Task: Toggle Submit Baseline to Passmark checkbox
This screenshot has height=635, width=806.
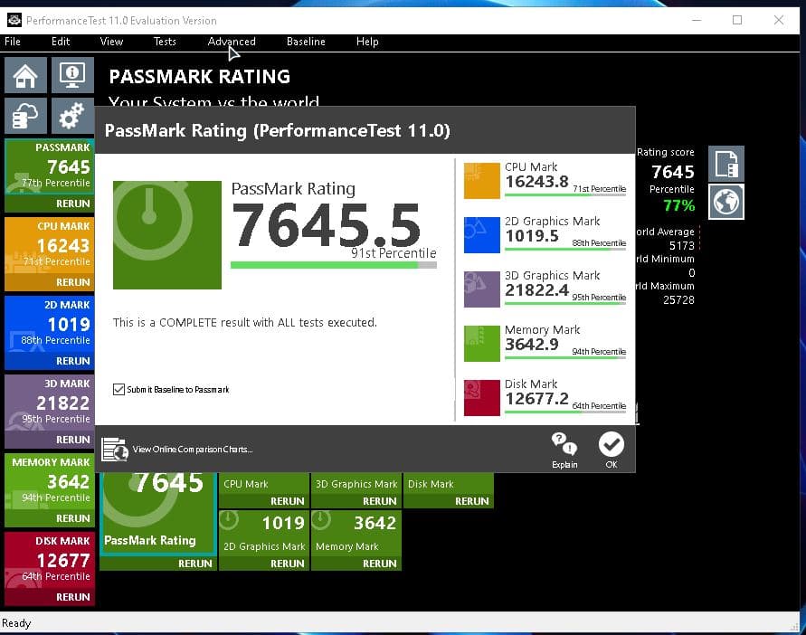Action: click(119, 389)
